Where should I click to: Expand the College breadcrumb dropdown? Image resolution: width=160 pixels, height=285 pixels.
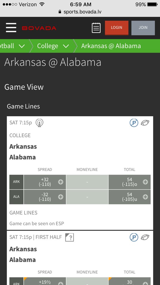(53, 46)
